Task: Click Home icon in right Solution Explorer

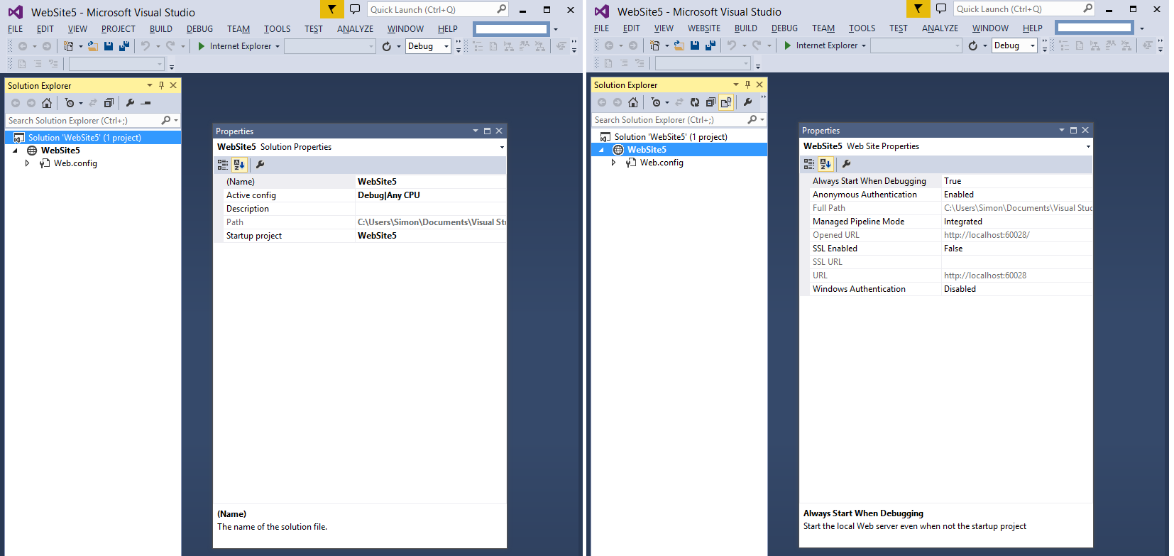Action: click(633, 102)
